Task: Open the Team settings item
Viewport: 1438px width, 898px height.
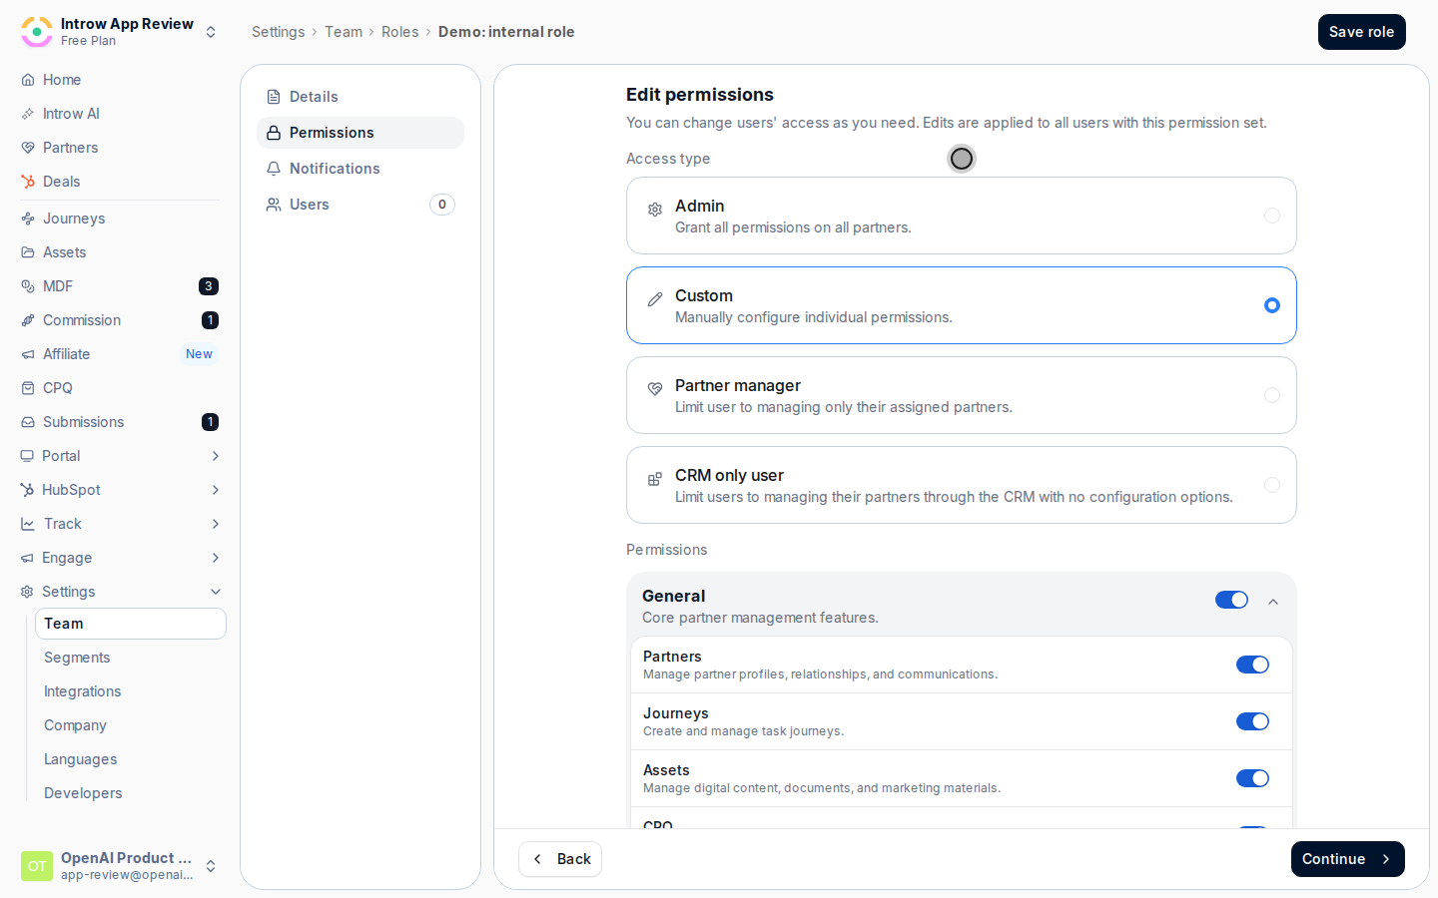Action: click(131, 624)
